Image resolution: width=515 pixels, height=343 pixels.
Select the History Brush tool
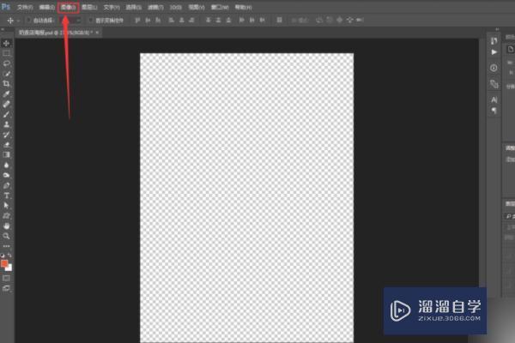[x=6, y=135]
